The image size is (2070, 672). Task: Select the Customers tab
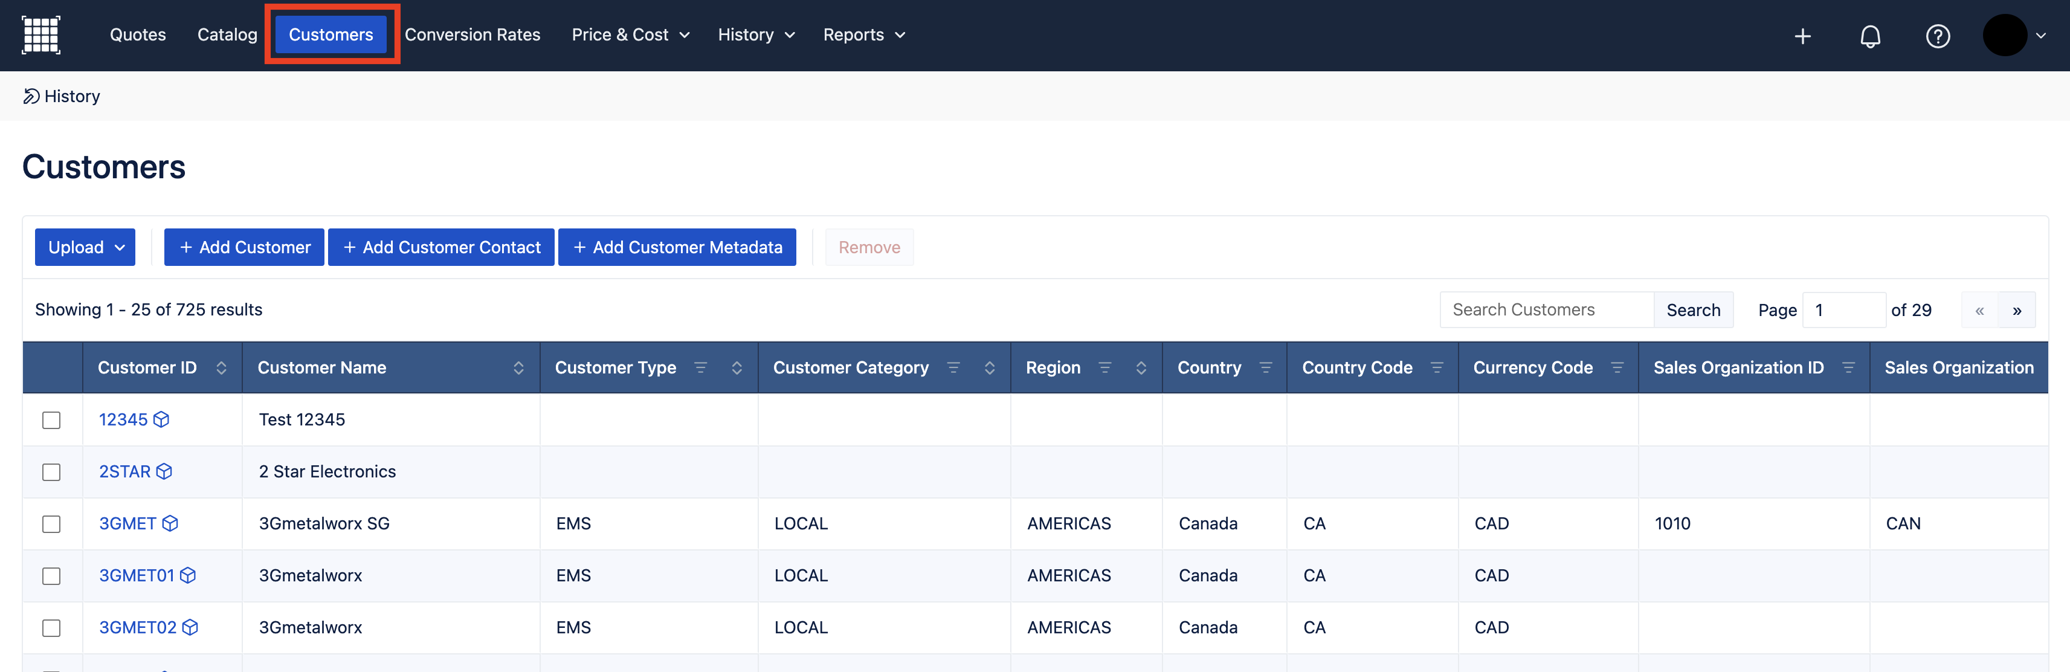tap(331, 34)
